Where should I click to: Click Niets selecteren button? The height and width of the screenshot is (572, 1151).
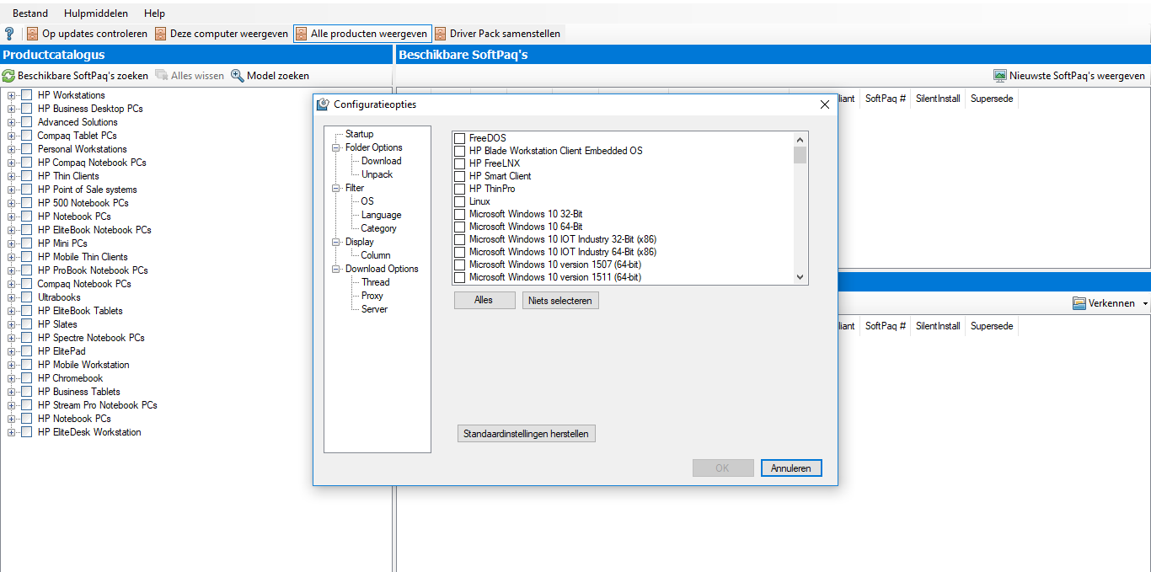coord(560,300)
